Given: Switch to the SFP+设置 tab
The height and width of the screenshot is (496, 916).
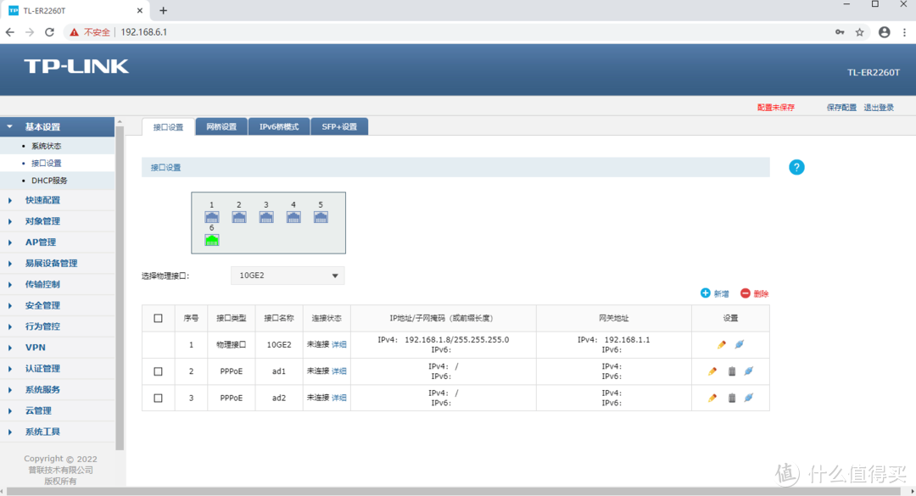Looking at the screenshot, I should point(339,127).
